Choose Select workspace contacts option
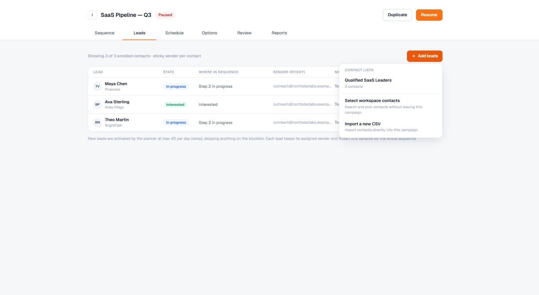This screenshot has width=539, height=295. tap(391, 106)
